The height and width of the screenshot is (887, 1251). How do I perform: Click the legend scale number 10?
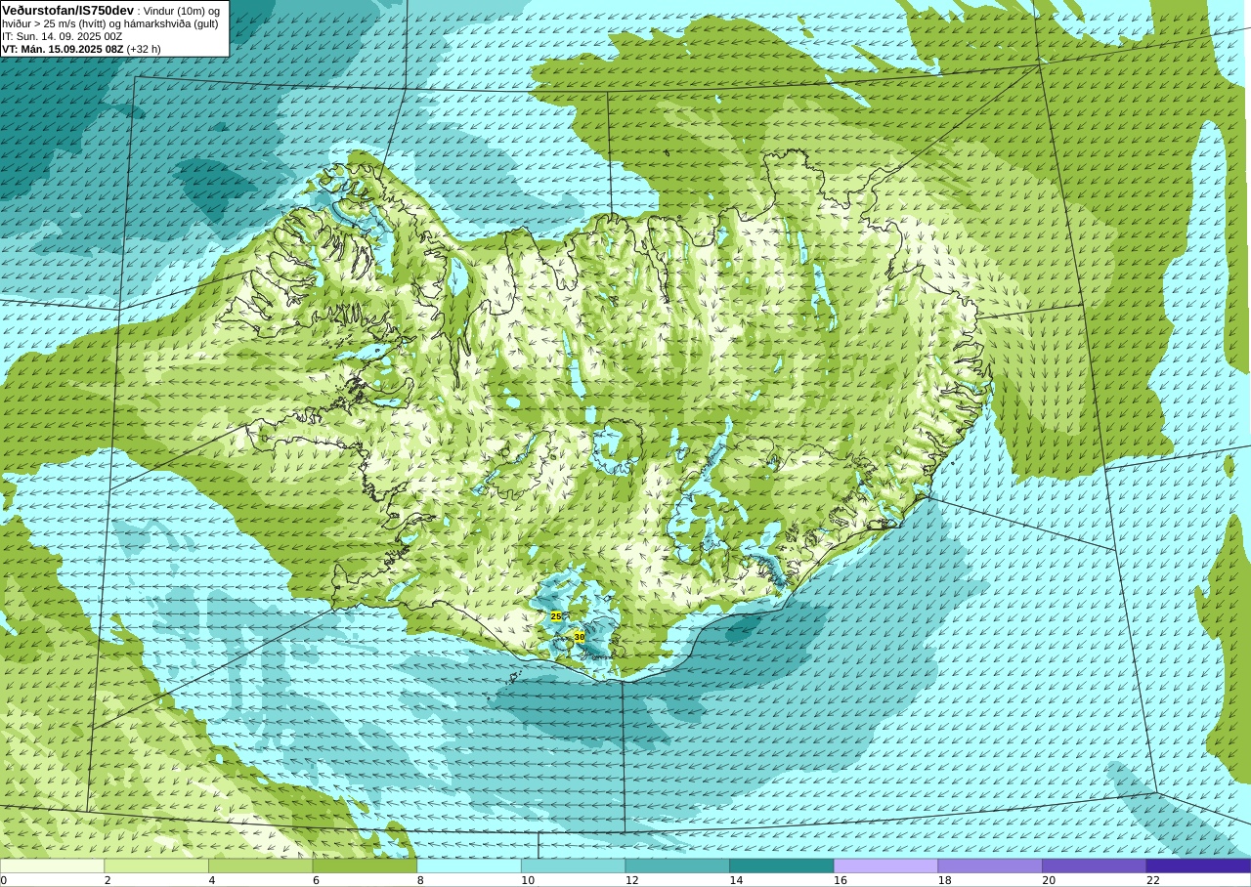point(528,880)
